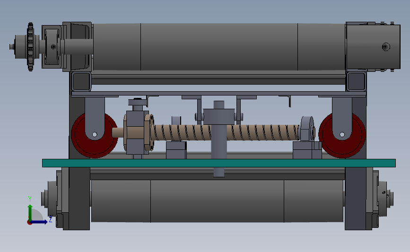Click the red origin ball of the triad

point(29,223)
